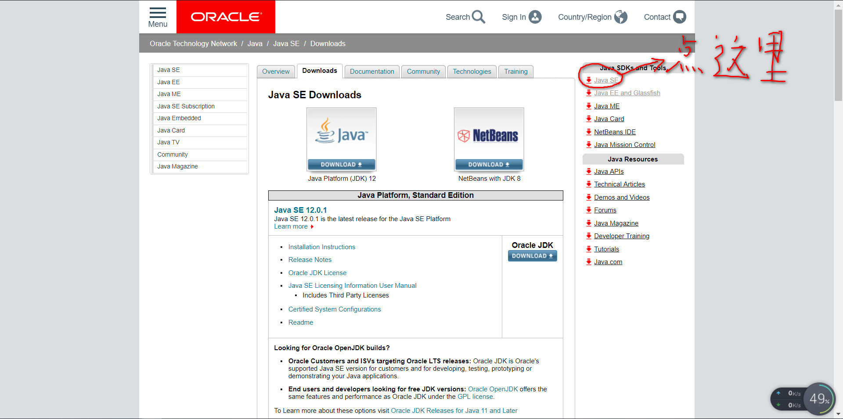Screen dimensions: 843x419
Task: Click the red icon beside Demos and Videos
Action: pyautogui.click(x=589, y=197)
